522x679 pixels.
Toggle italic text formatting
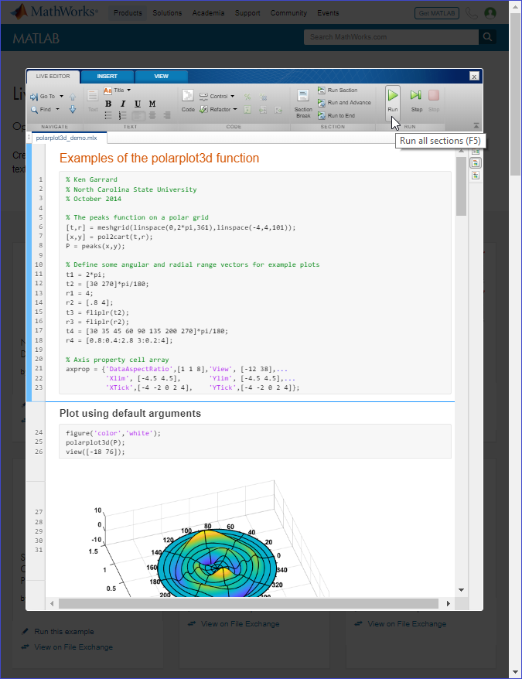pyautogui.click(x=123, y=104)
